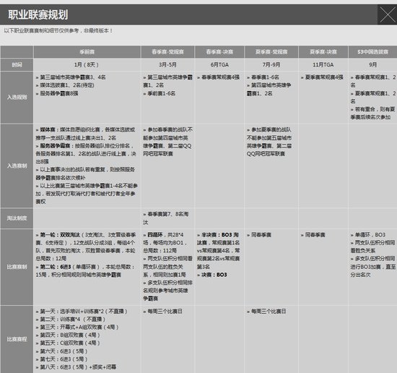Click 同春季赛 in the 夏季赛-常规赛 column

coord(259,235)
